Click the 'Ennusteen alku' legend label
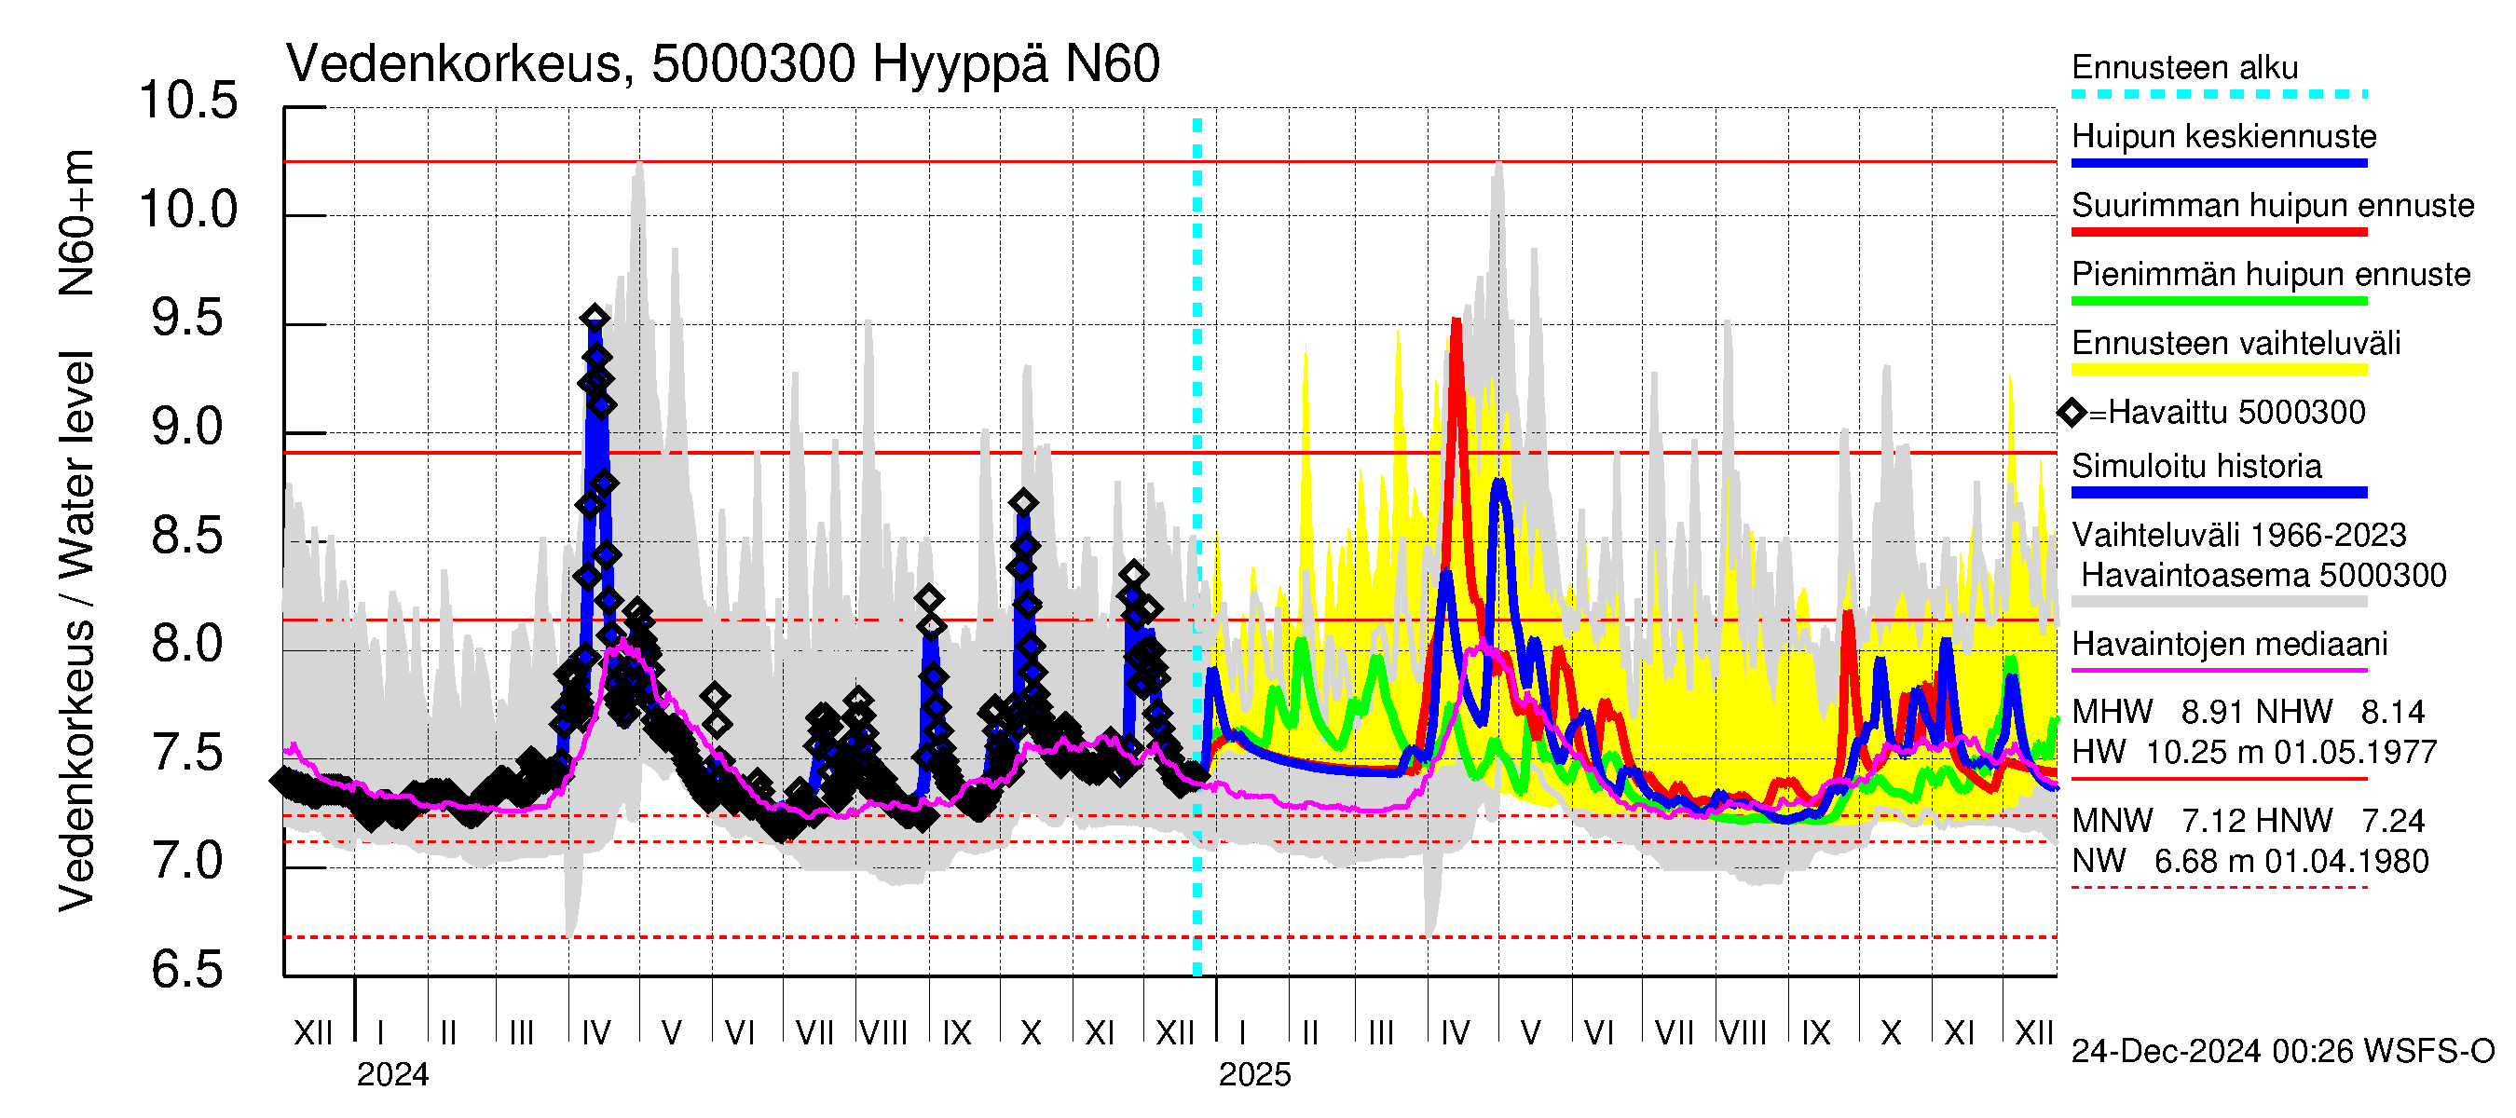 2185,67
